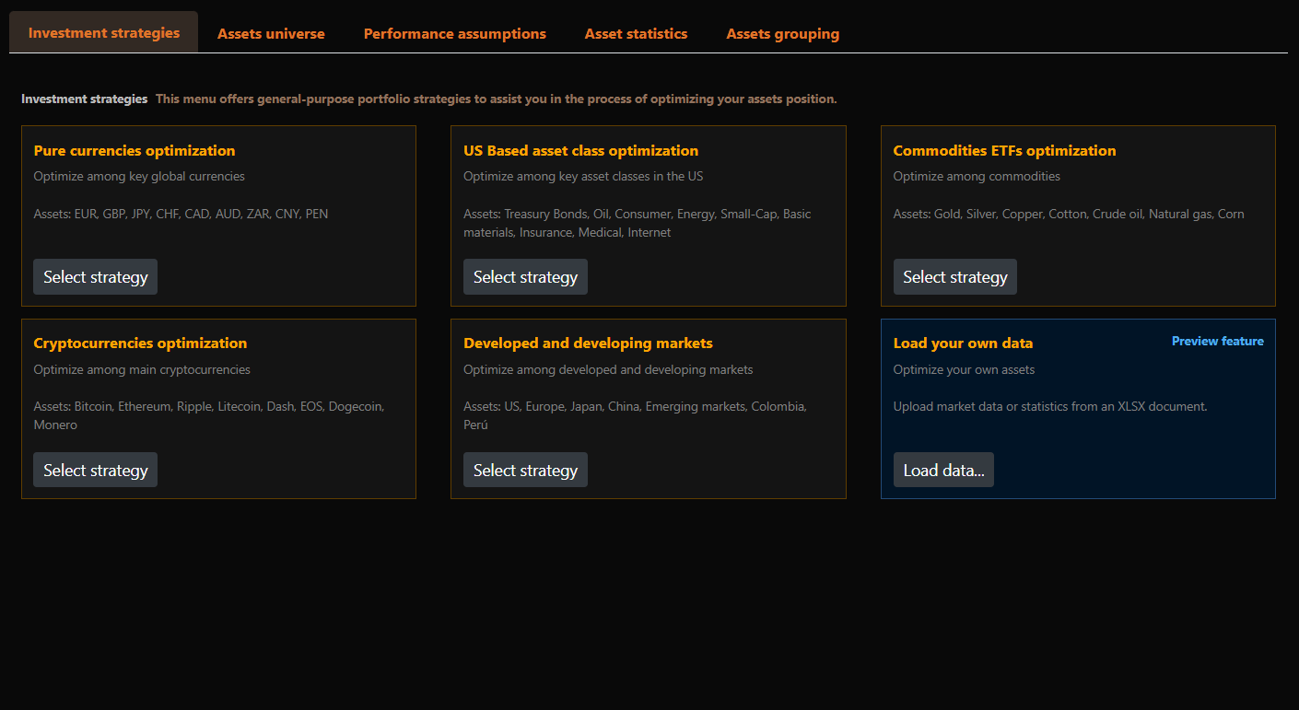The image size is (1299, 710).
Task: Click the US Based asset class optimization heading
Action: 580,151
